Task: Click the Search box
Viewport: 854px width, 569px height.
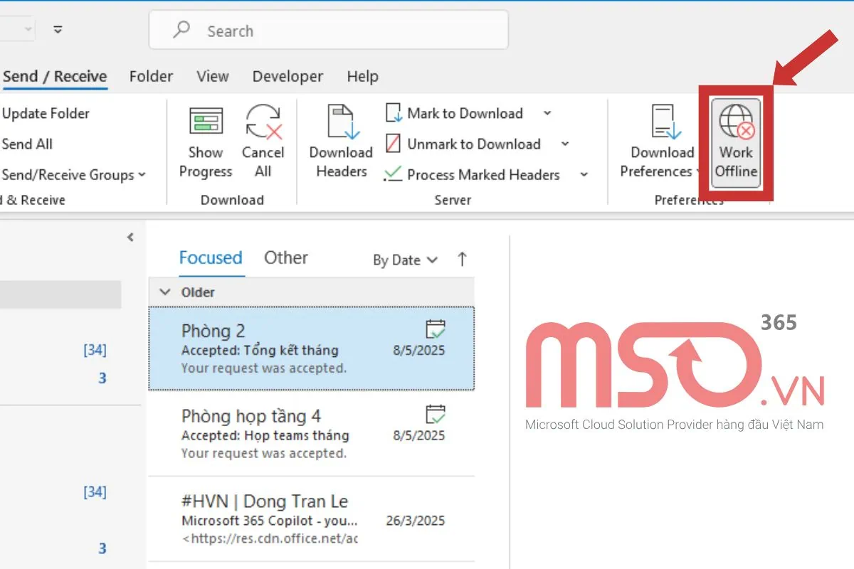Action: click(x=327, y=30)
